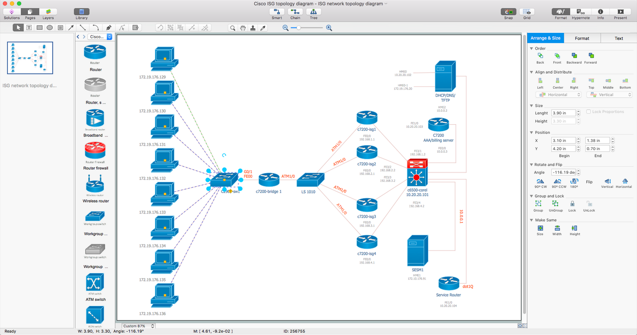Viewport: 637px width, 335px height.
Task: Select the ISG network topology page thumbnail
Action: [x=30, y=58]
